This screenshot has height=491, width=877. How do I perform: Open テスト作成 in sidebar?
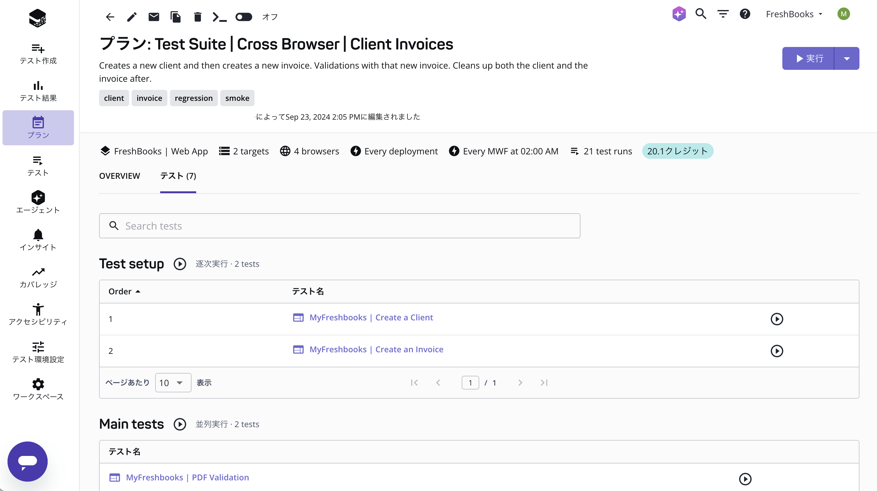tap(38, 54)
